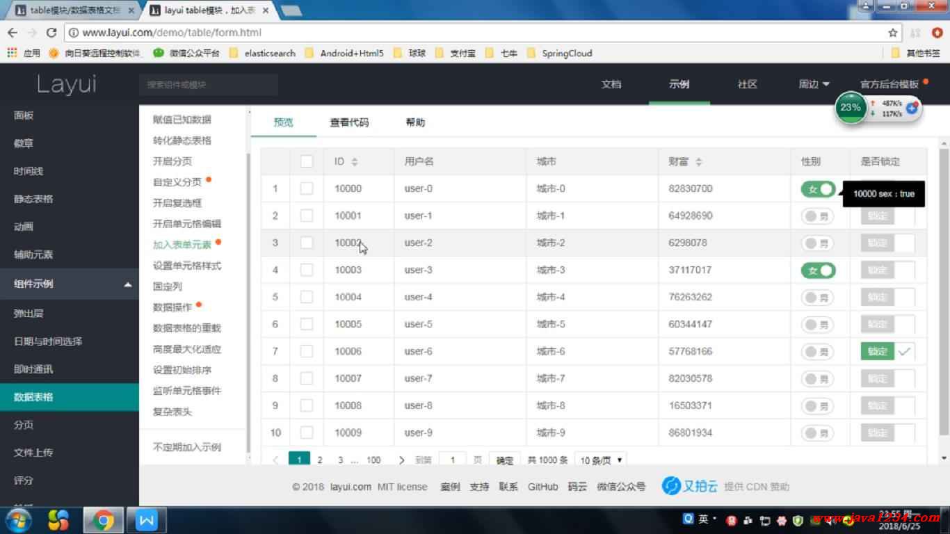
Task: Bookmark this page with the star icon
Action: [893, 33]
